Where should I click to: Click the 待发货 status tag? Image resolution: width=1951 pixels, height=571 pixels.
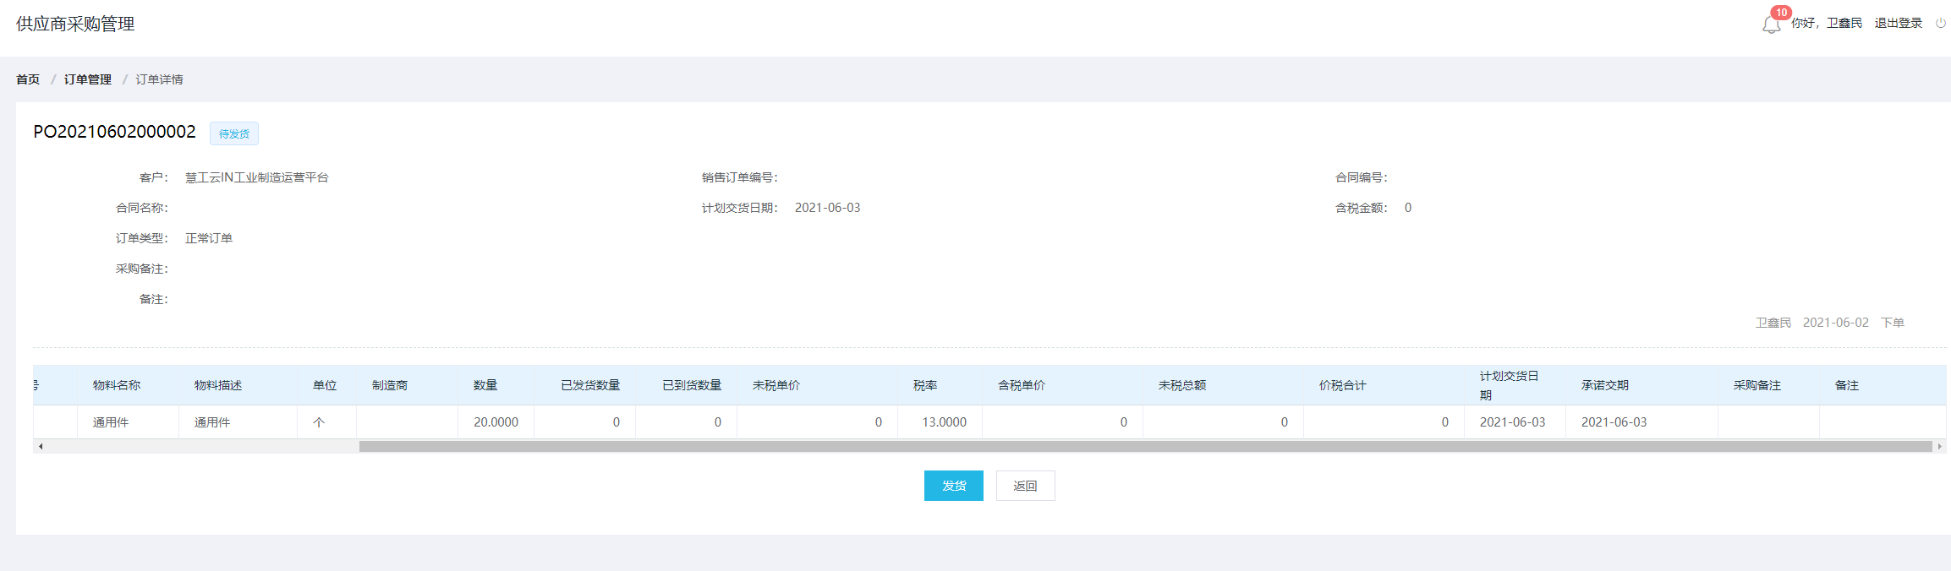(234, 133)
